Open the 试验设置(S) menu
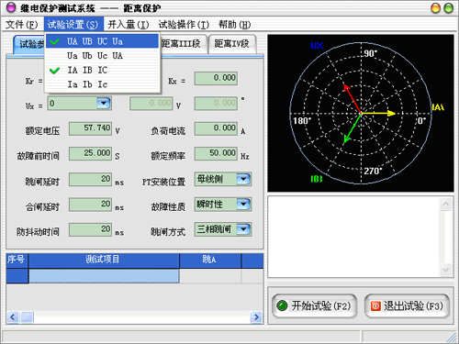459x344 pixels. tap(73, 25)
